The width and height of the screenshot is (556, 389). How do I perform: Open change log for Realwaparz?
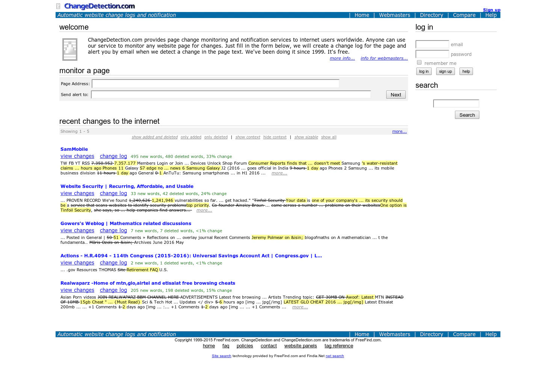tap(113, 290)
